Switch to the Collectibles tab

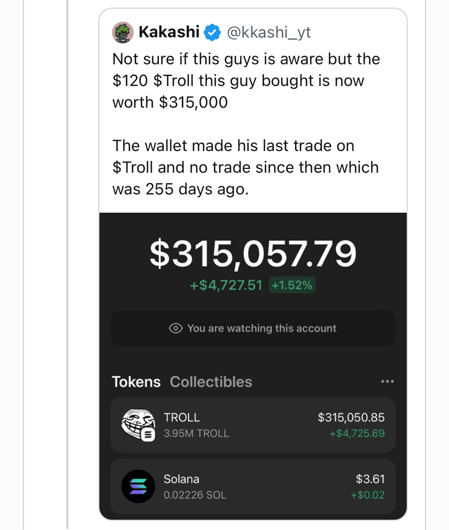click(211, 382)
